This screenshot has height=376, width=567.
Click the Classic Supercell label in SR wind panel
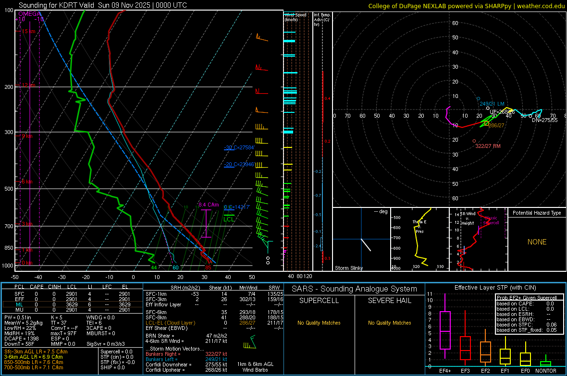tap(491, 220)
